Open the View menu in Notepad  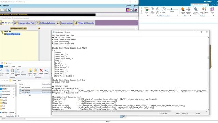click(68, 35)
